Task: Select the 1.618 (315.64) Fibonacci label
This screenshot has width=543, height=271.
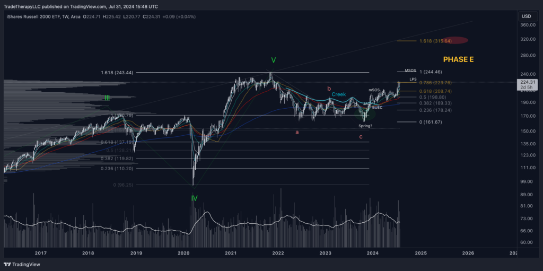Action: (435, 41)
